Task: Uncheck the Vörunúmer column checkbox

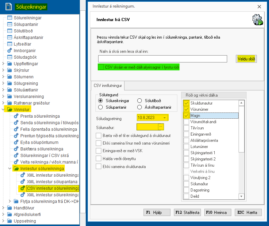Action: pos(186,109)
